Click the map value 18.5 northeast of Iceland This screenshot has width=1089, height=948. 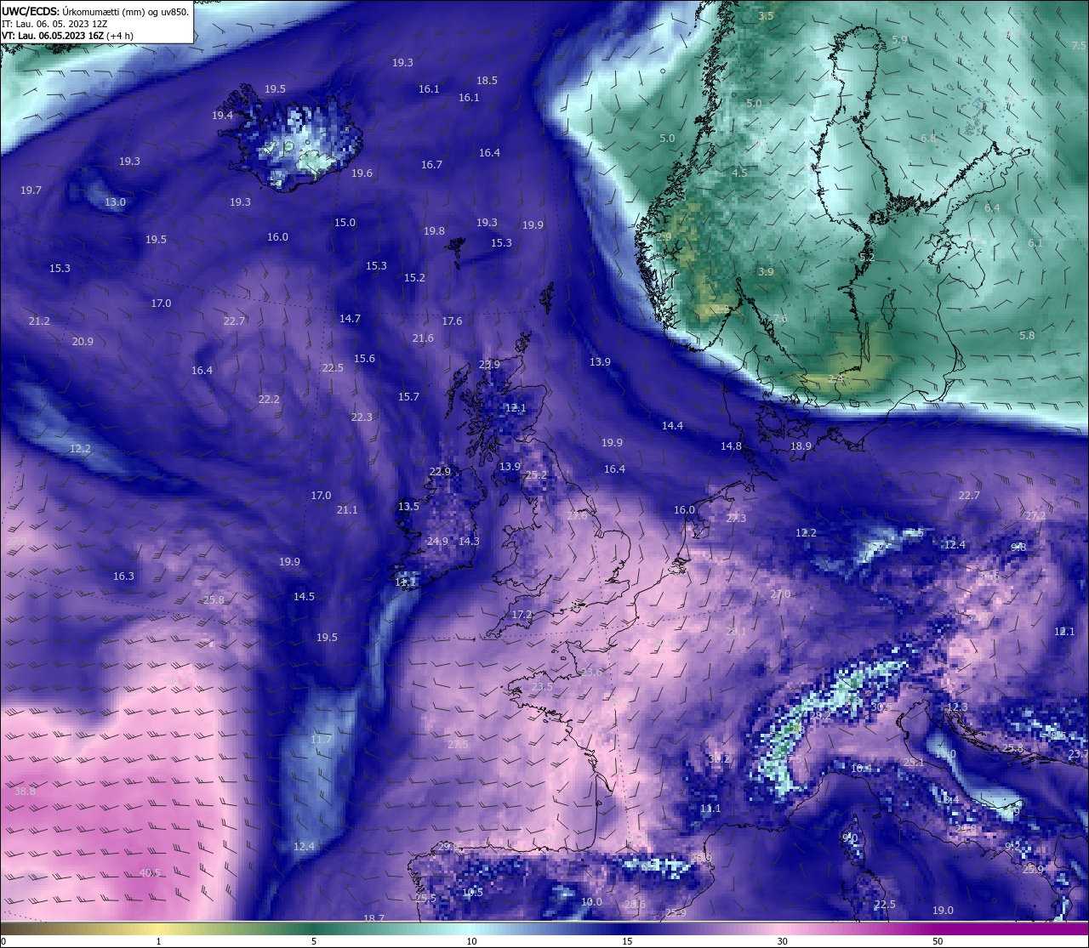click(x=487, y=81)
